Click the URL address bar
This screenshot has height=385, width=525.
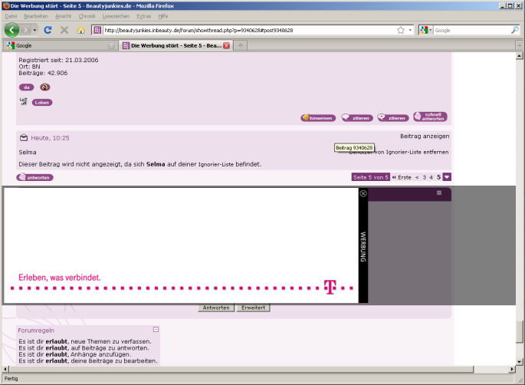(245, 30)
